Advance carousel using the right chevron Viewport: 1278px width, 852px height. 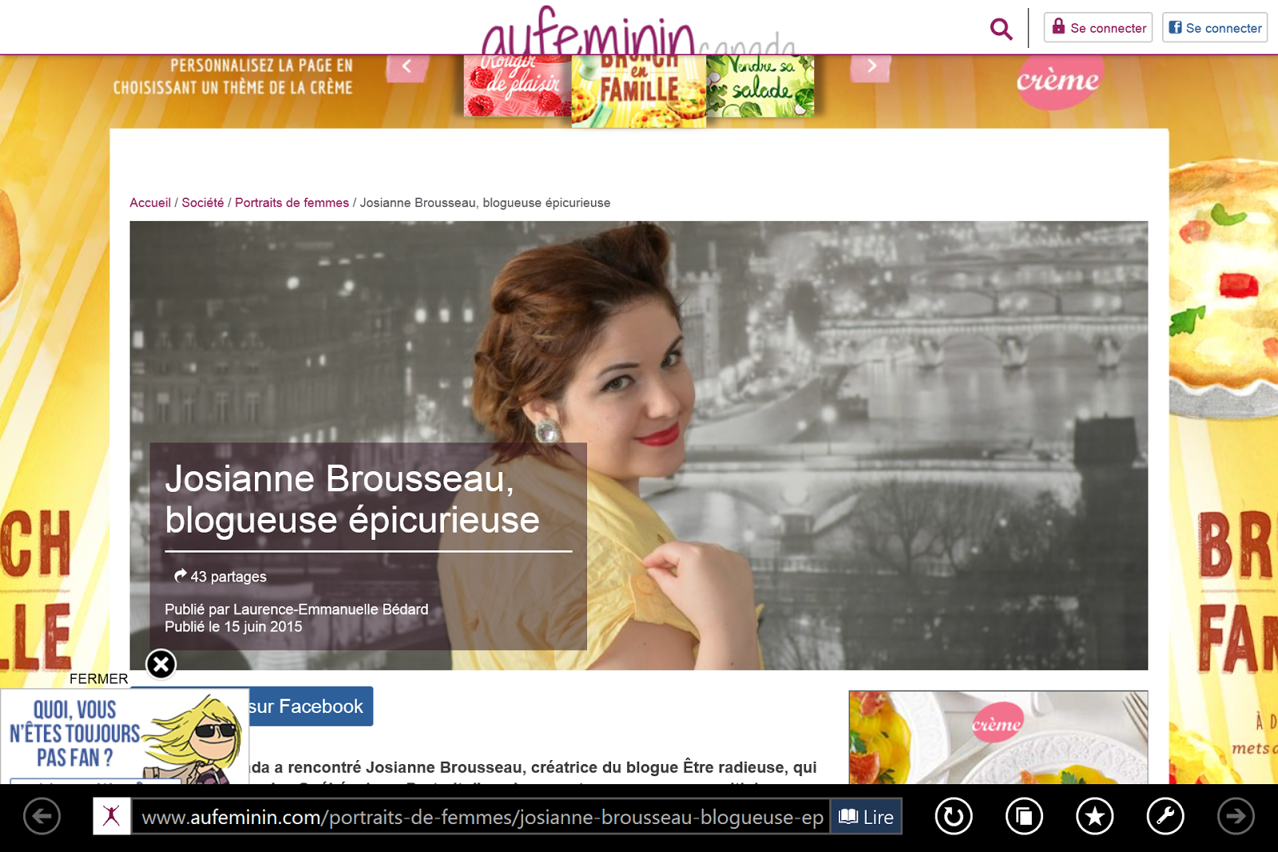pyautogui.click(x=871, y=67)
